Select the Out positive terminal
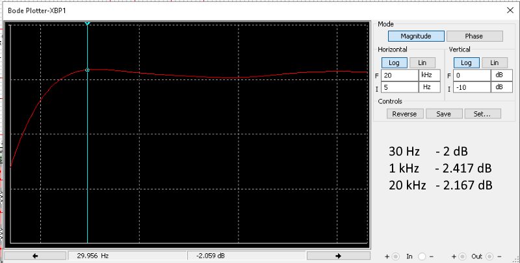 462,256
